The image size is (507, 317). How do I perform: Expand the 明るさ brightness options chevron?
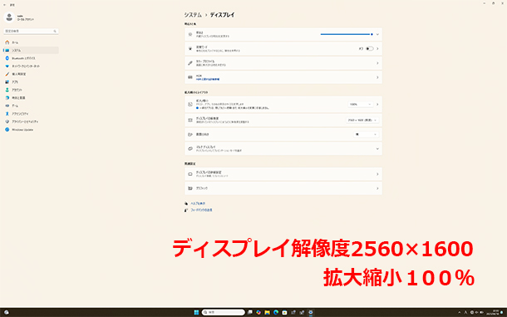pyautogui.click(x=377, y=34)
